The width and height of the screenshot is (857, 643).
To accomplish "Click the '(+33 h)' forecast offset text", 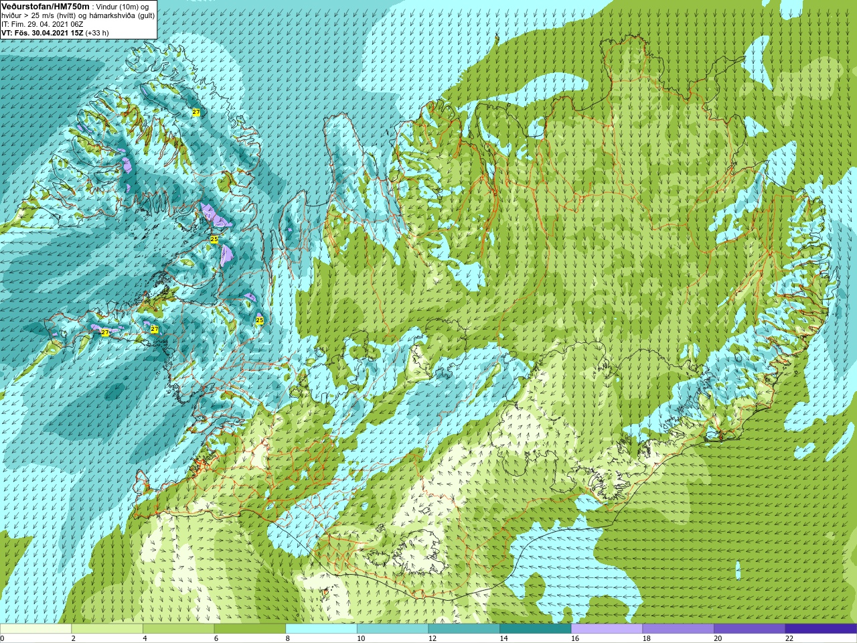I will pyautogui.click(x=97, y=33).
